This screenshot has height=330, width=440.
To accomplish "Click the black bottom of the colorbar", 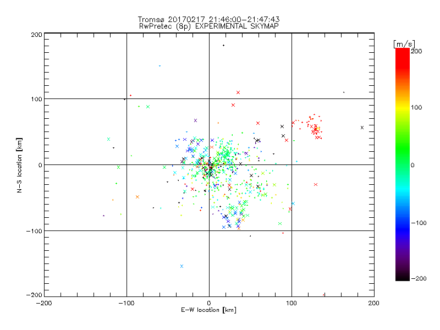I will pyautogui.click(x=403, y=277).
